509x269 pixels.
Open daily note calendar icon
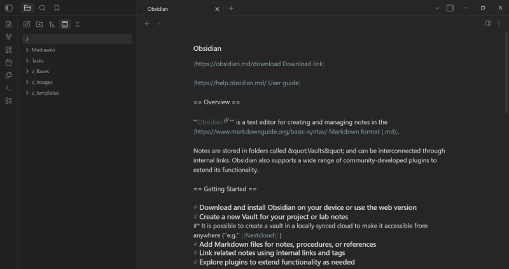pyautogui.click(x=9, y=62)
